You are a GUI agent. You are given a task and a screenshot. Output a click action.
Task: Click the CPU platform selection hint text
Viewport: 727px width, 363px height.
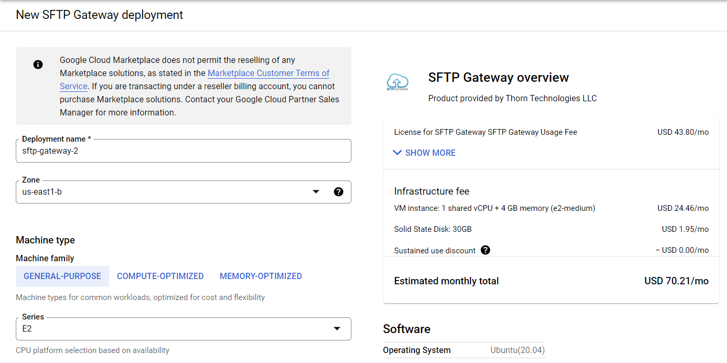tap(93, 350)
